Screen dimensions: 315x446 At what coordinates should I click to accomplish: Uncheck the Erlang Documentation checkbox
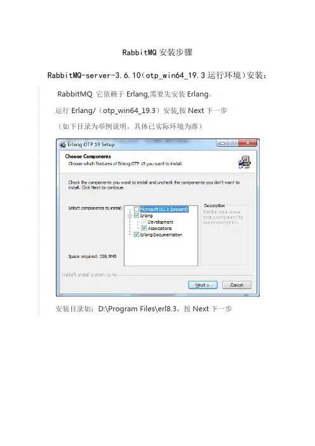pyautogui.click(x=137, y=234)
